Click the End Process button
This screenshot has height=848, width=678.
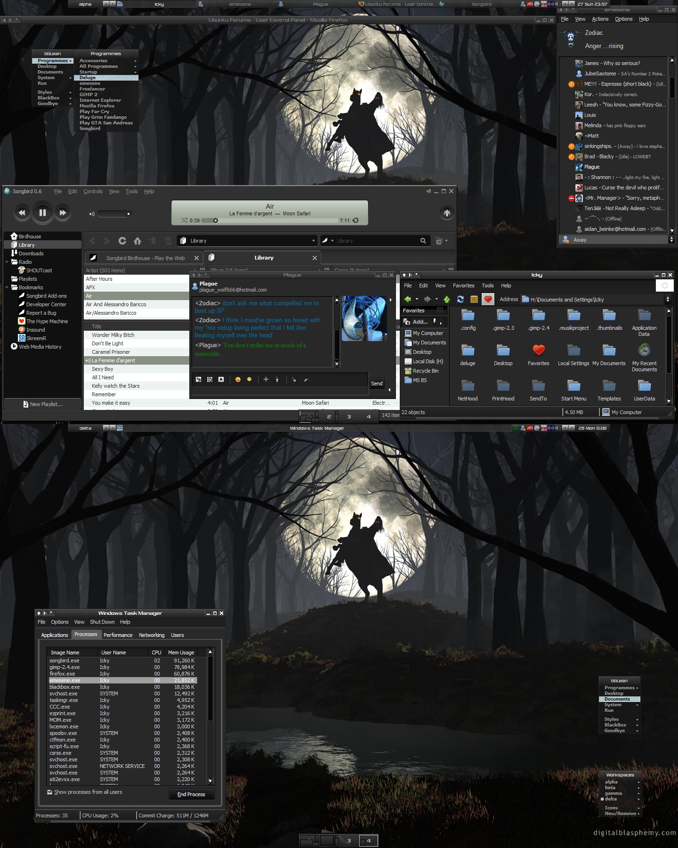click(191, 794)
